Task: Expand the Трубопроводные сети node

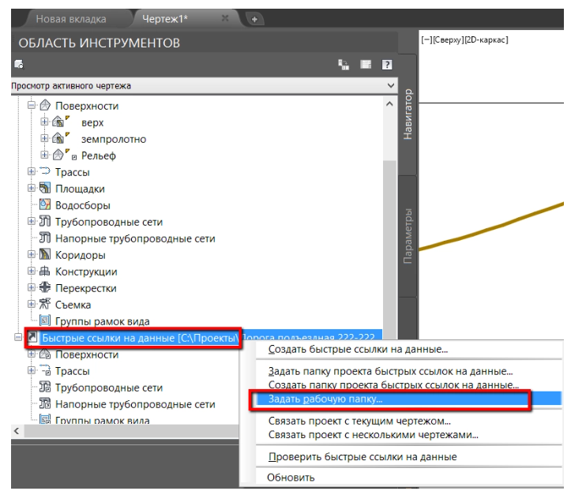Action: 31,222
